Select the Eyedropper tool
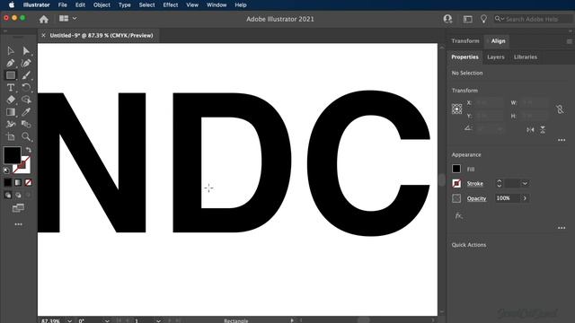 point(26,112)
